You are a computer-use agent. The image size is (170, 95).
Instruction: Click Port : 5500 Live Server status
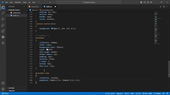pyautogui.click(x=147, y=93)
